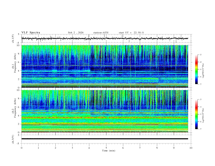
Task: Click time axis tick label "3"
Action: 72,148
